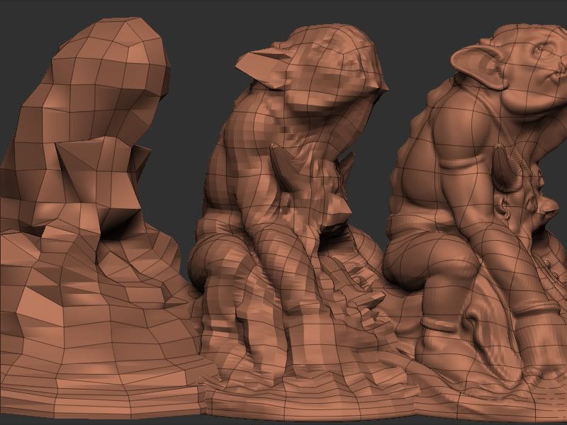
Task: Select the rock base under the middle model
Action: coord(298,354)
